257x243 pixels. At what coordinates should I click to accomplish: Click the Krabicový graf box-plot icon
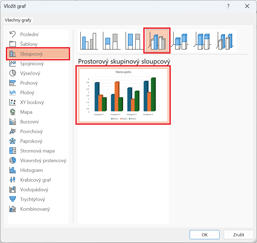point(13,180)
